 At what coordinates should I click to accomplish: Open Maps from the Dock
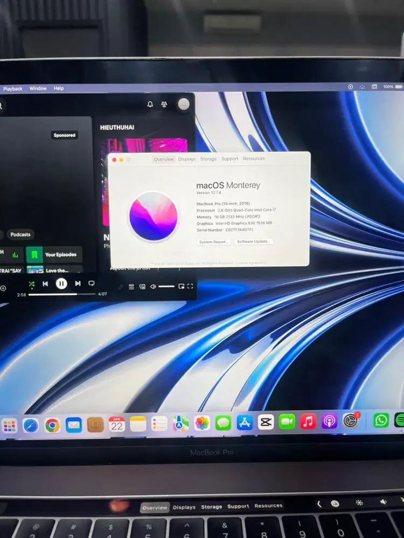point(180,423)
